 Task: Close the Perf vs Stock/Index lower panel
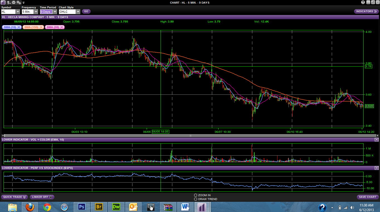coord(376,168)
